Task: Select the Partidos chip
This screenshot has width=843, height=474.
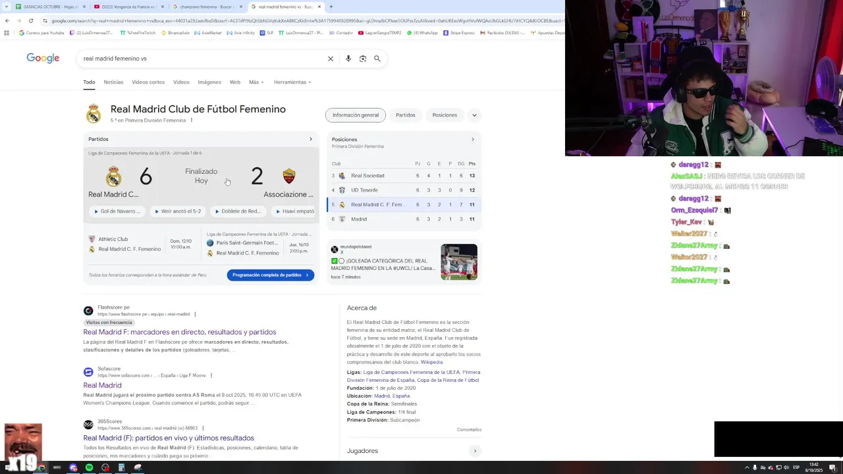Action: [406, 115]
